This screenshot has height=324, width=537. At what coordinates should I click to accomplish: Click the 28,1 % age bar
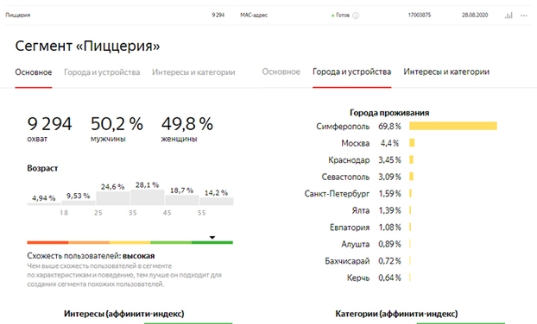pos(148,197)
